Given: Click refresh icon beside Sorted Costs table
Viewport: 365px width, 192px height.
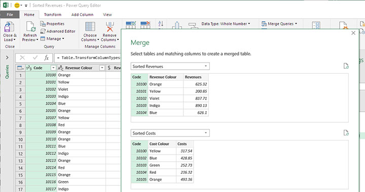Looking at the screenshot, I should point(346,133).
